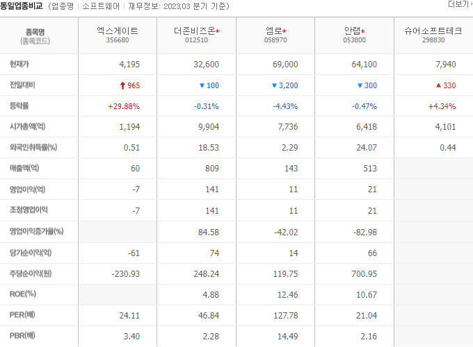Click the red up triangle beside 330

coord(439,85)
